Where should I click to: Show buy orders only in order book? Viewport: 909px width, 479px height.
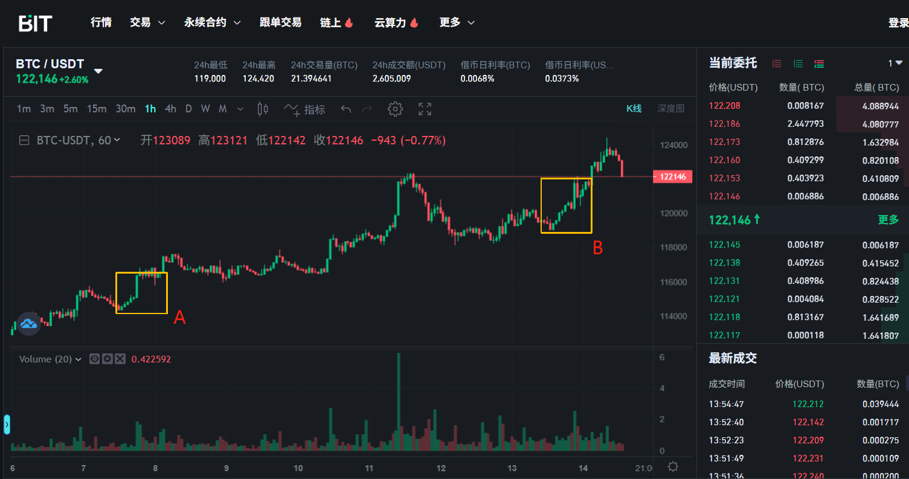tap(798, 63)
